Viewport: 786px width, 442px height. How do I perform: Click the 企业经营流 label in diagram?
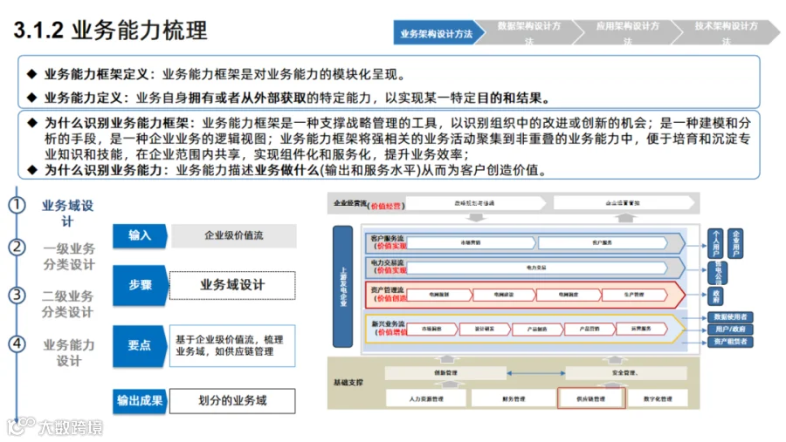(x=350, y=203)
